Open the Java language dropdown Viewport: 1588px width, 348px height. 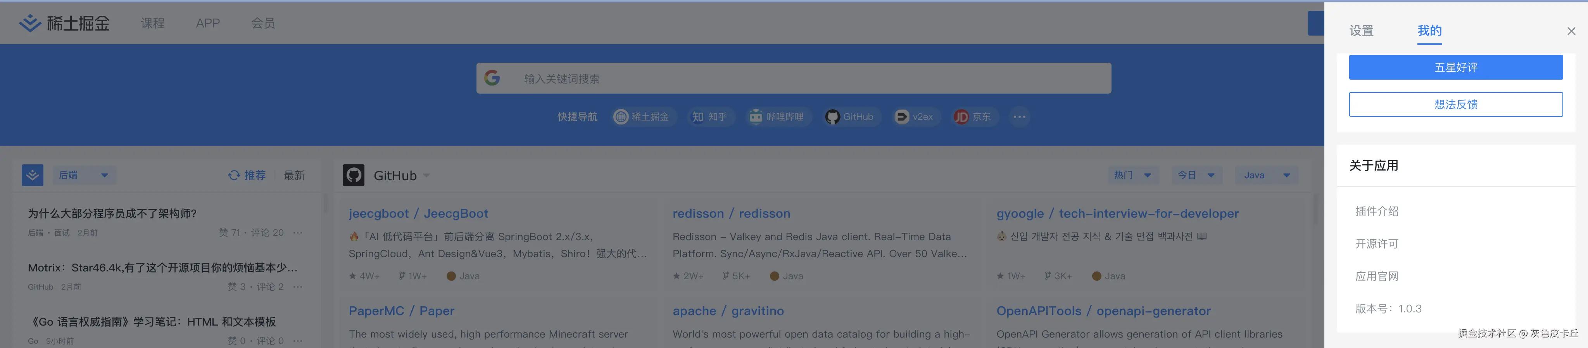tap(1265, 175)
